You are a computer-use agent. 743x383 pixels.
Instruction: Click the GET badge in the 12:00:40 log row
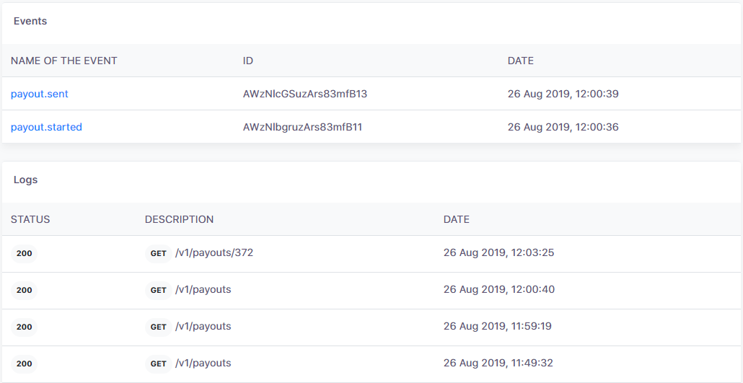158,290
